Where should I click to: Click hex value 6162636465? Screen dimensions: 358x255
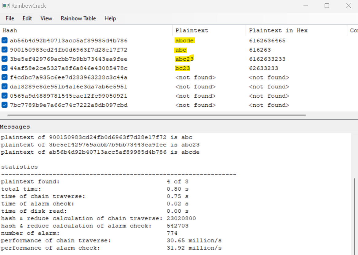267,41
